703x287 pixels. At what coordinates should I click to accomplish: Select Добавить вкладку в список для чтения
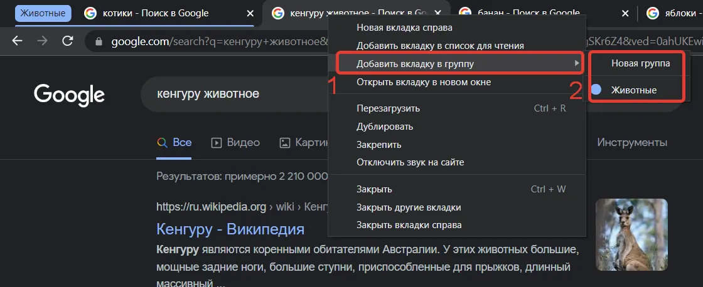tap(457, 46)
